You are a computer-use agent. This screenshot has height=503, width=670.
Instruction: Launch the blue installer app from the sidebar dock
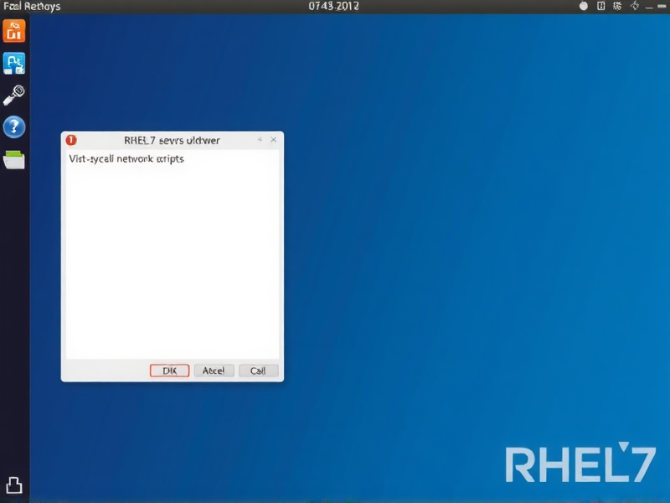coord(14,63)
